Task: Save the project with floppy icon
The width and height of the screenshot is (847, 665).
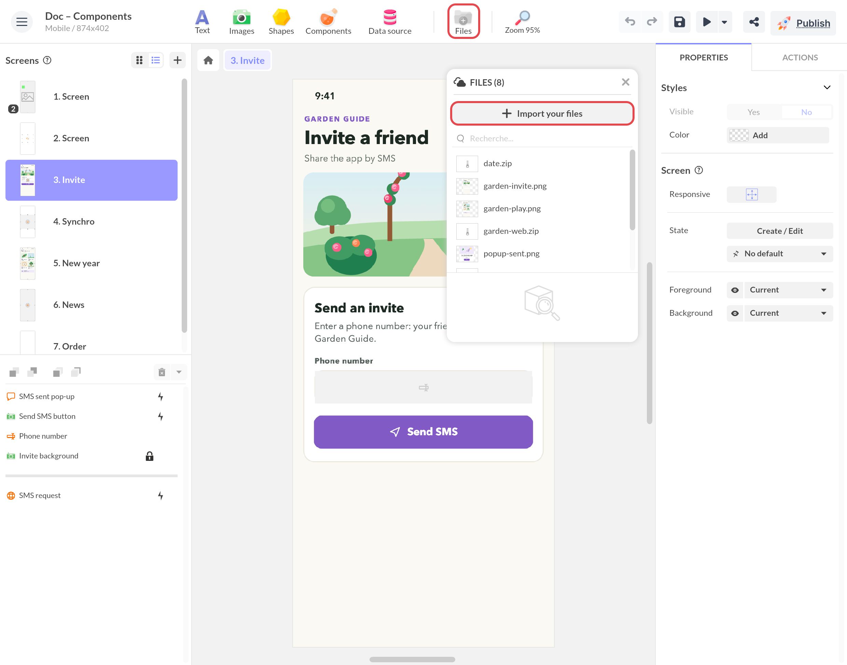Action: click(x=680, y=22)
